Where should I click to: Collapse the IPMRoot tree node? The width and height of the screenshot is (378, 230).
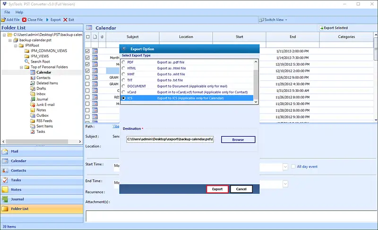click(16, 45)
